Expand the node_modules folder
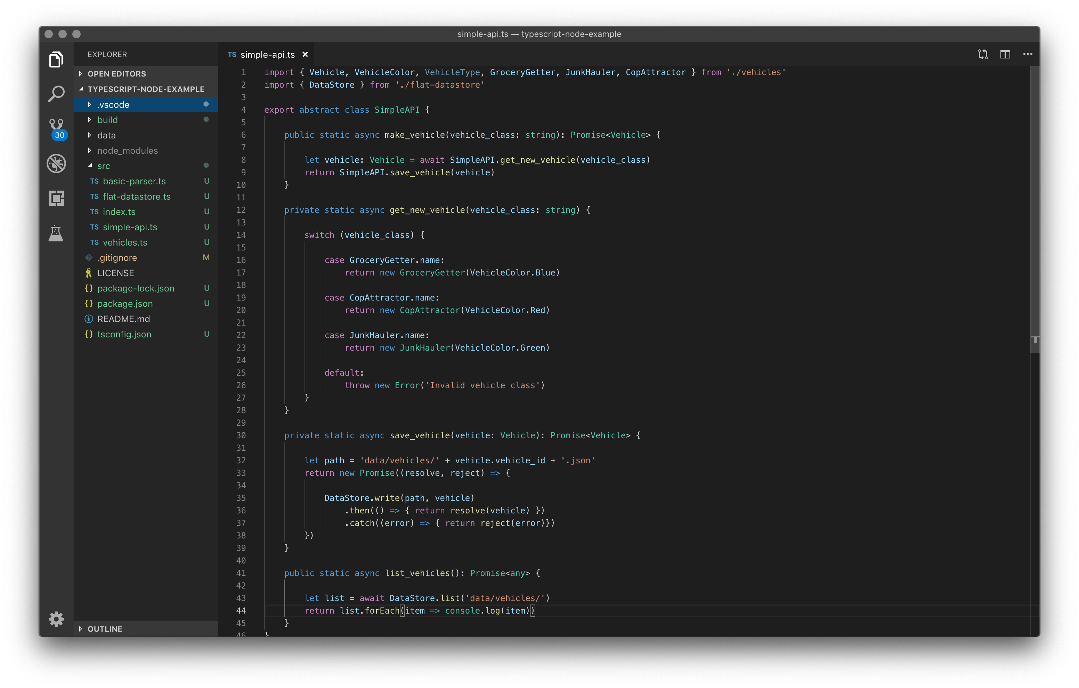 click(x=127, y=150)
